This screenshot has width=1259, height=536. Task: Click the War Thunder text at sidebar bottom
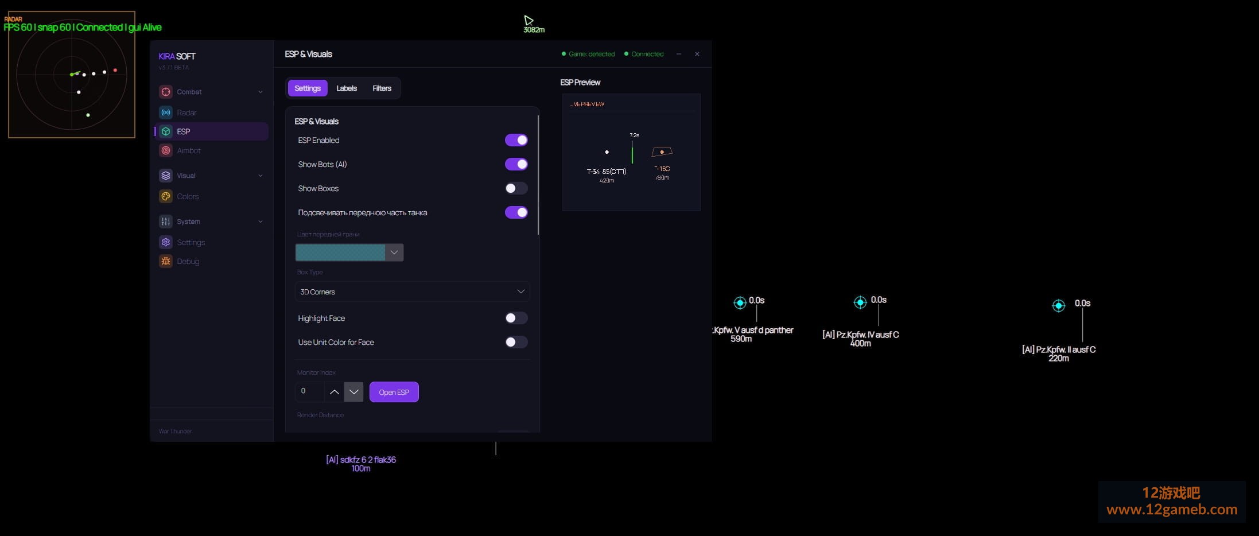(175, 431)
